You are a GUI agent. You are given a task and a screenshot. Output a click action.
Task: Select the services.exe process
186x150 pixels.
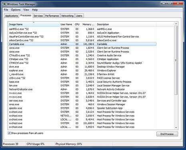82,100
